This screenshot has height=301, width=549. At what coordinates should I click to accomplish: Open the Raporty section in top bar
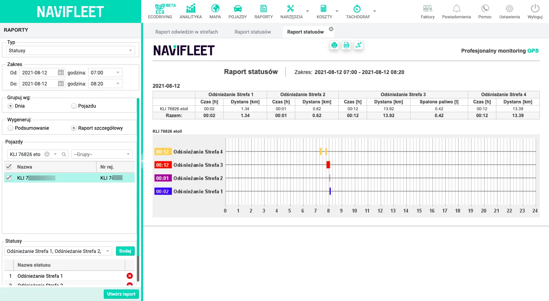click(264, 11)
